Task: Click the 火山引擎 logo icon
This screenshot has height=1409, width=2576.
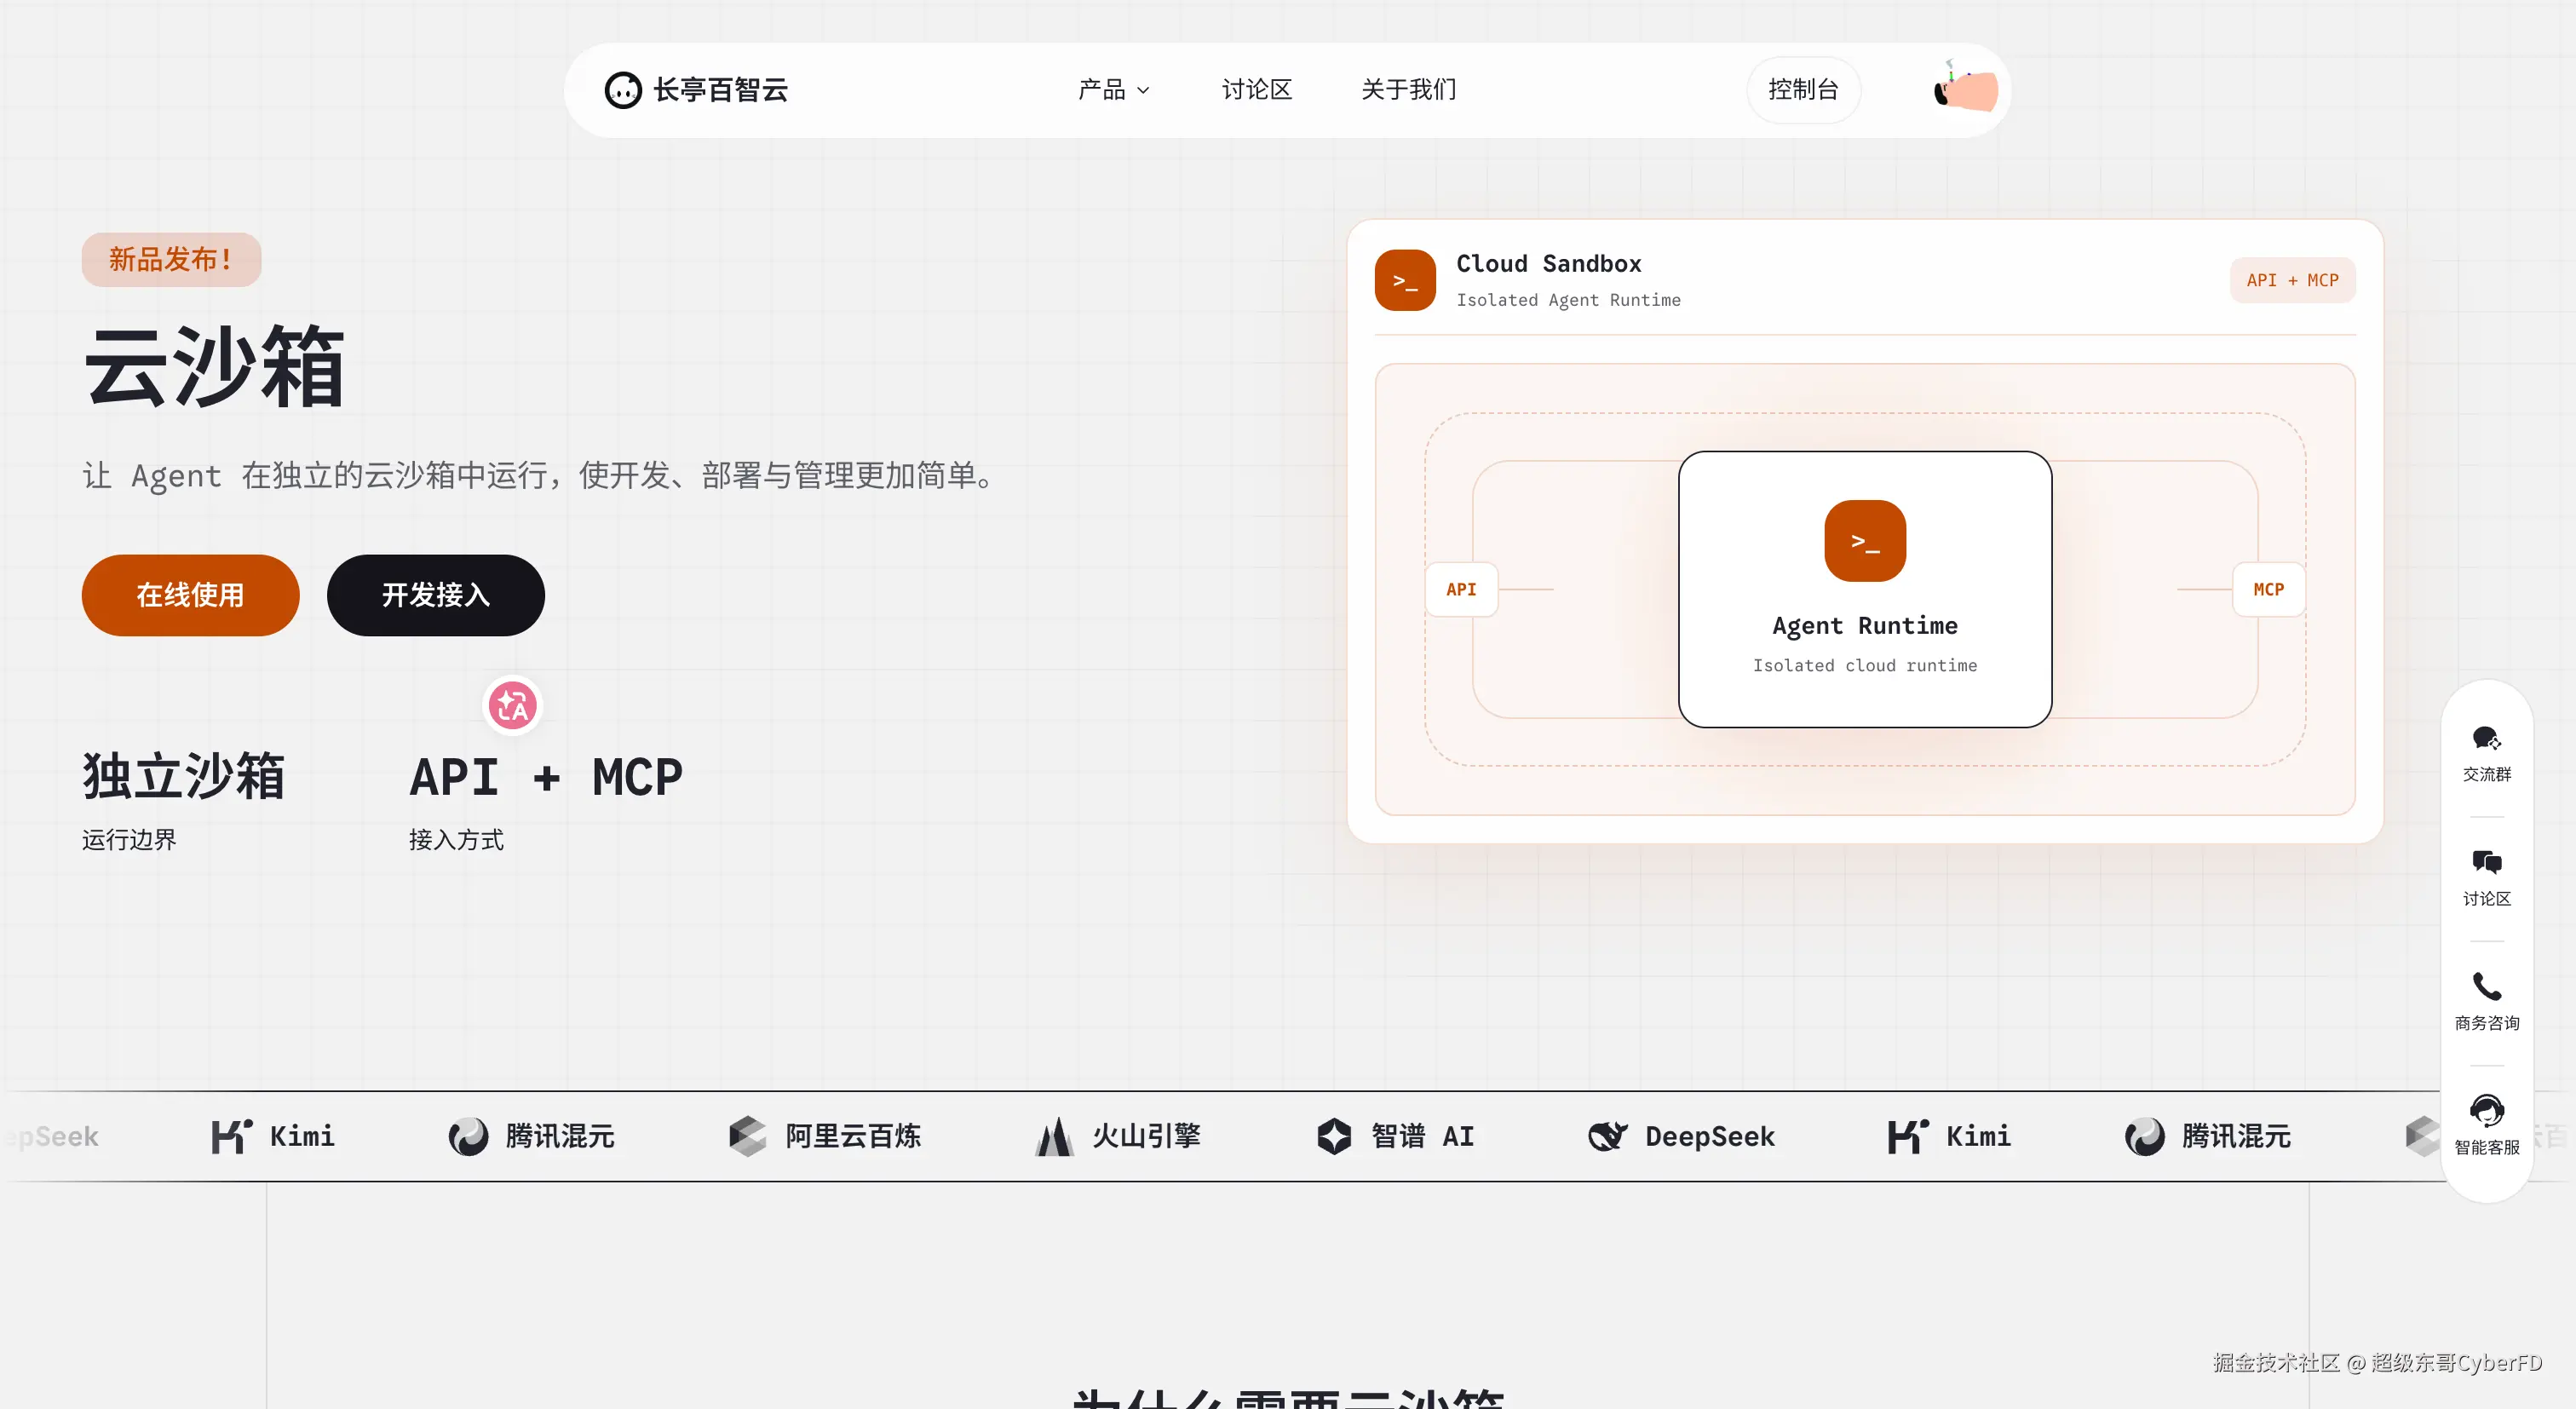Action: click(1054, 1137)
